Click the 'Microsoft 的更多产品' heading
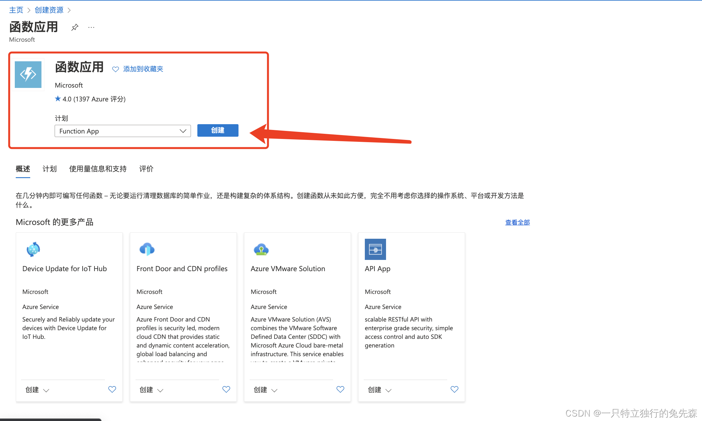 55,222
